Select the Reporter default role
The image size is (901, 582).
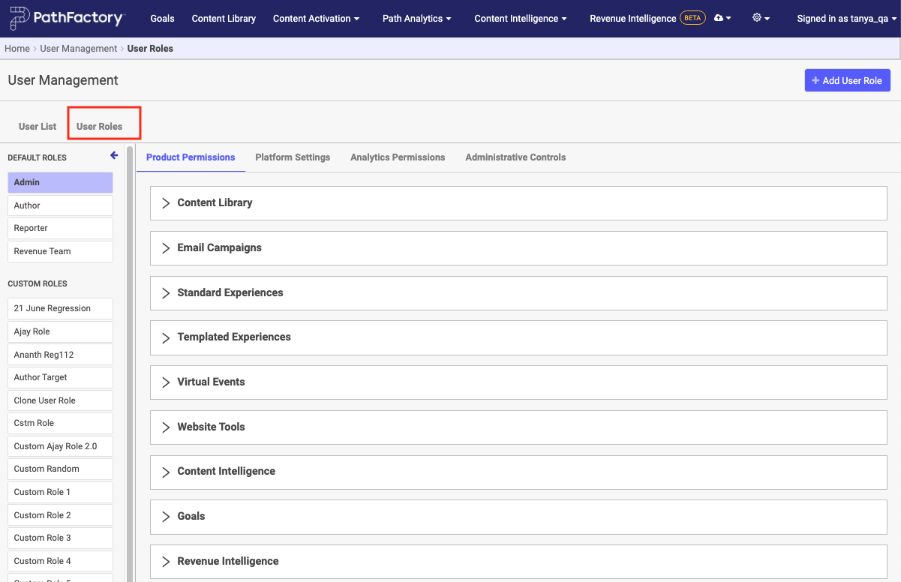60,228
